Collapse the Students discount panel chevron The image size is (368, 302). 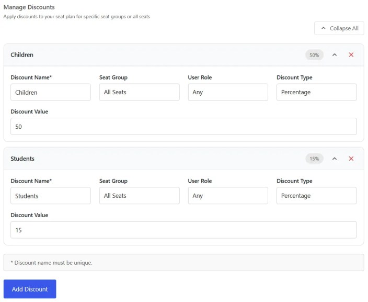pos(335,159)
